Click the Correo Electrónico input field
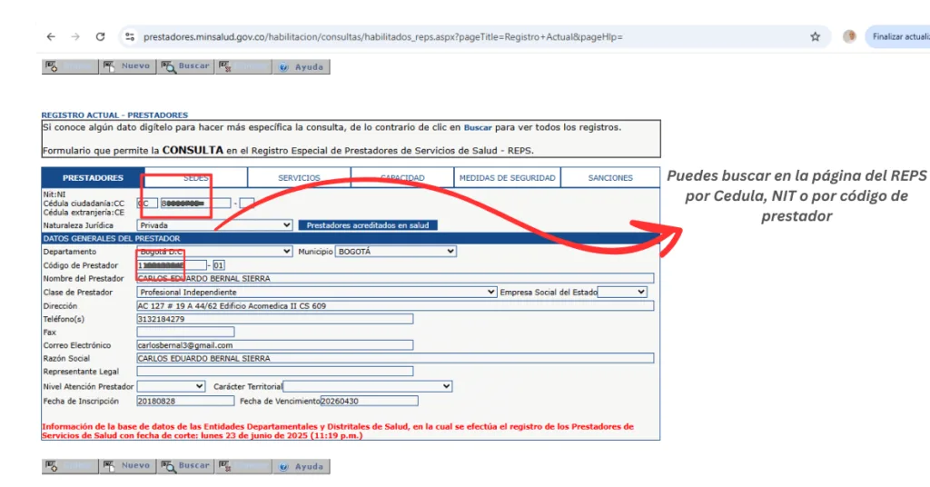The image size is (930, 487). (x=274, y=345)
